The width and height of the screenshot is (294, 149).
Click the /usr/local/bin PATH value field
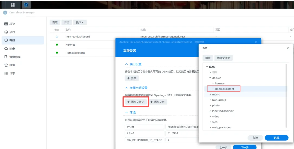click(182, 126)
